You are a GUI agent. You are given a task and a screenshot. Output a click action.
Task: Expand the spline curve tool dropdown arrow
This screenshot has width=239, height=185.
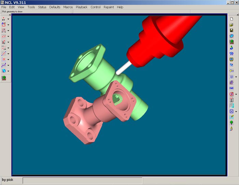point(8,65)
